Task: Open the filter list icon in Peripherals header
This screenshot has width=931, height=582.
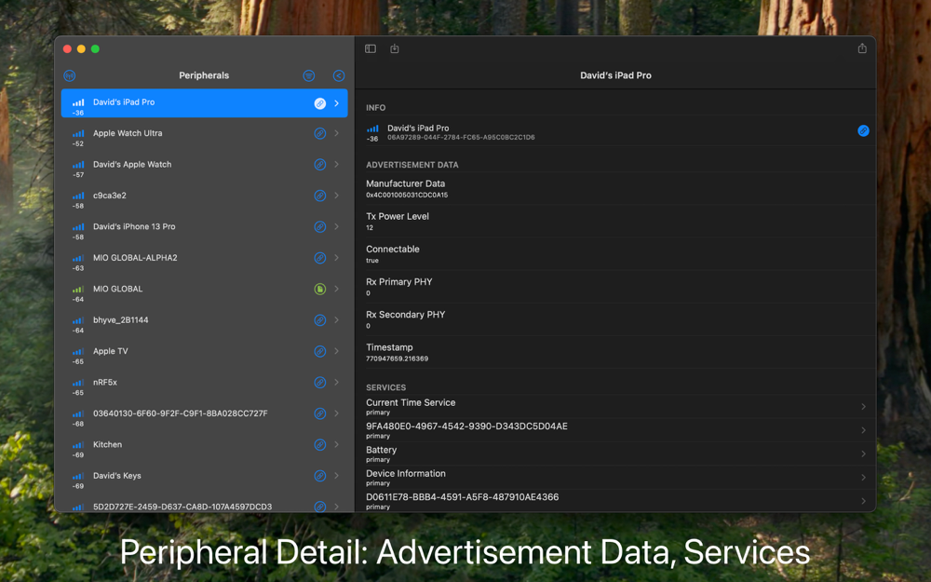Action: 309,75
